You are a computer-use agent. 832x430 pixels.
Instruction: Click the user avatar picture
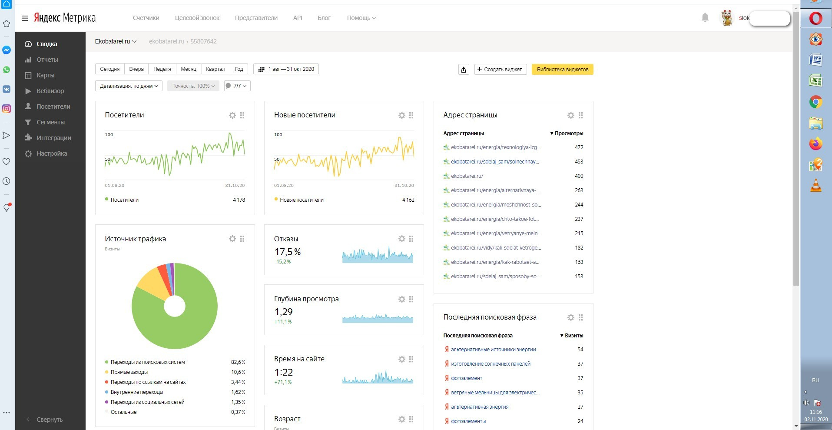(727, 18)
